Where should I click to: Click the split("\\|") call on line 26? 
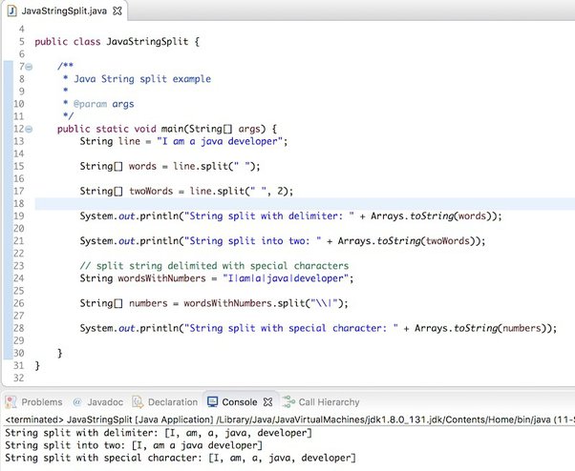(309, 303)
